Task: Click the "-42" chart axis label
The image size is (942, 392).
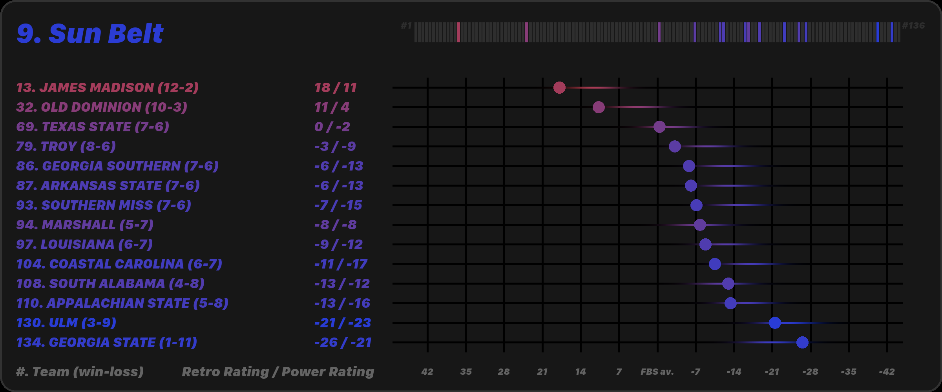Action: (887, 372)
